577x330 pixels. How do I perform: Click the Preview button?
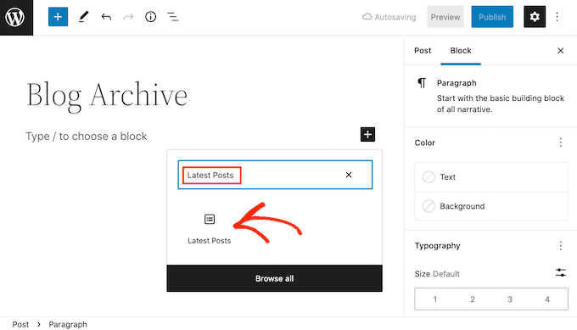pos(445,17)
